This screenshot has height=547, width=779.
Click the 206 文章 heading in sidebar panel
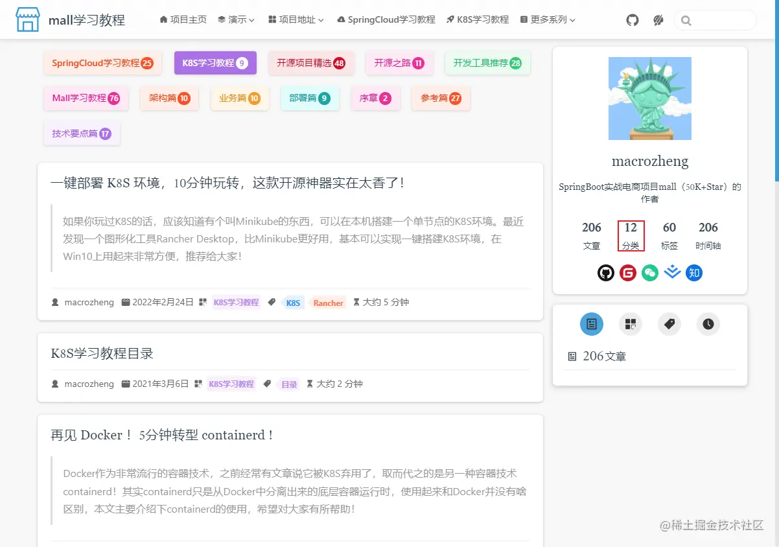click(x=605, y=356)
